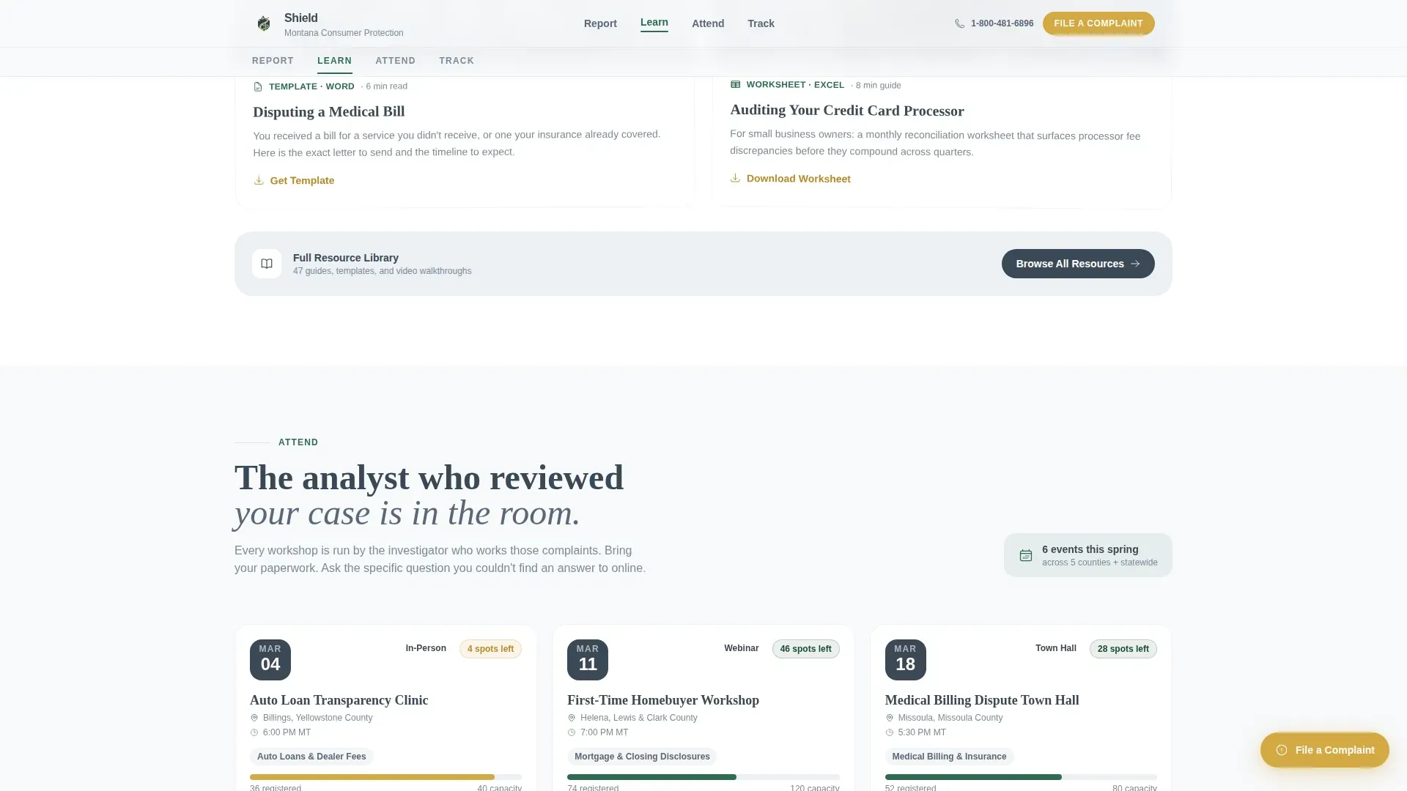The image size is (1407, 791).
Task: Open the Disputing a Medical Bill article
Action: [x=329, y=111]
